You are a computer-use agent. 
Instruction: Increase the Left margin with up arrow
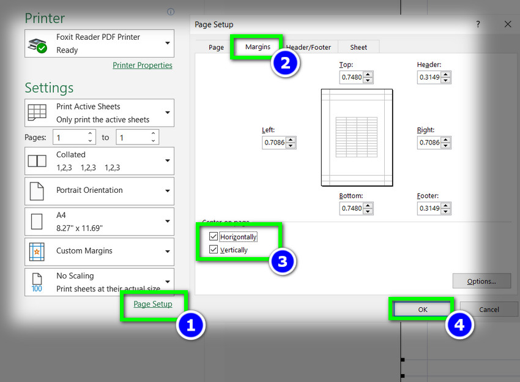point(291,140)
